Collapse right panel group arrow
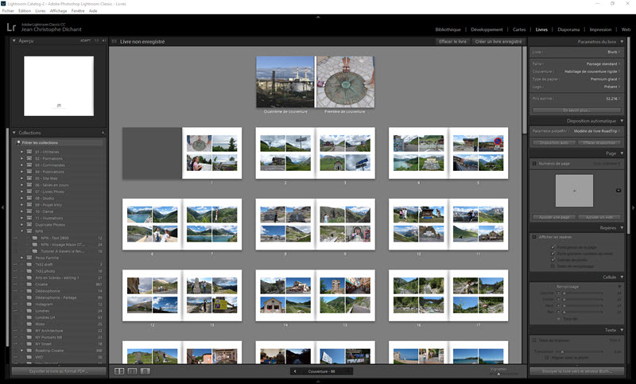The image size is (636, 384). 633,208
